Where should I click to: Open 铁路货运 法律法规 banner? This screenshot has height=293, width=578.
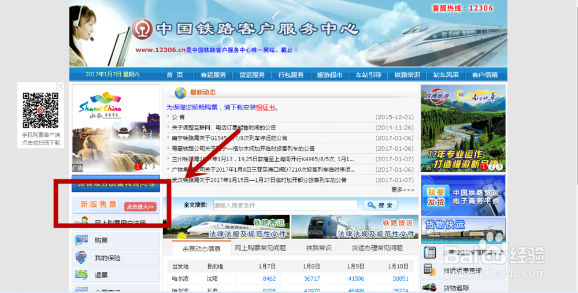click(x=355, y=227)
